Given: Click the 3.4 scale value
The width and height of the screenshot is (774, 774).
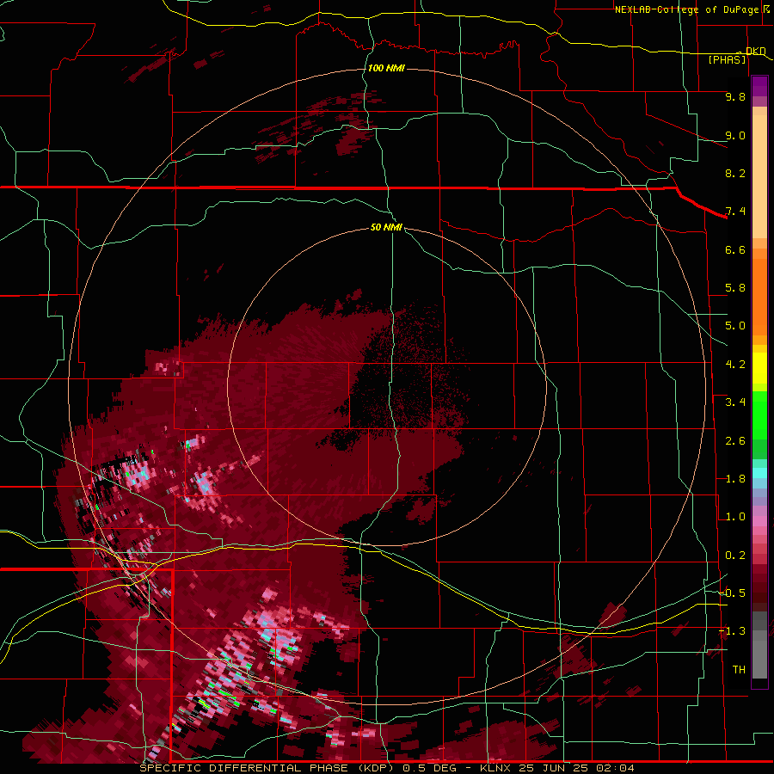Looking at the screenshot, I should point(735,402).
